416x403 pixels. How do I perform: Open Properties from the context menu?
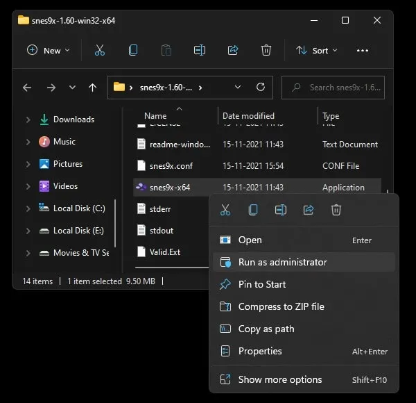(x=304, y=351)
